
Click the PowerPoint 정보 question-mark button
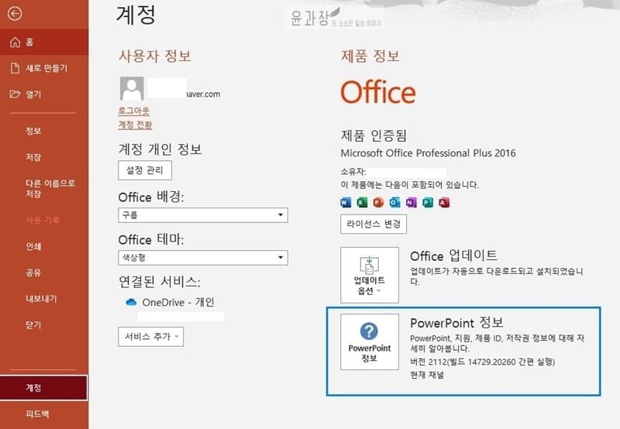click(370, 341)
